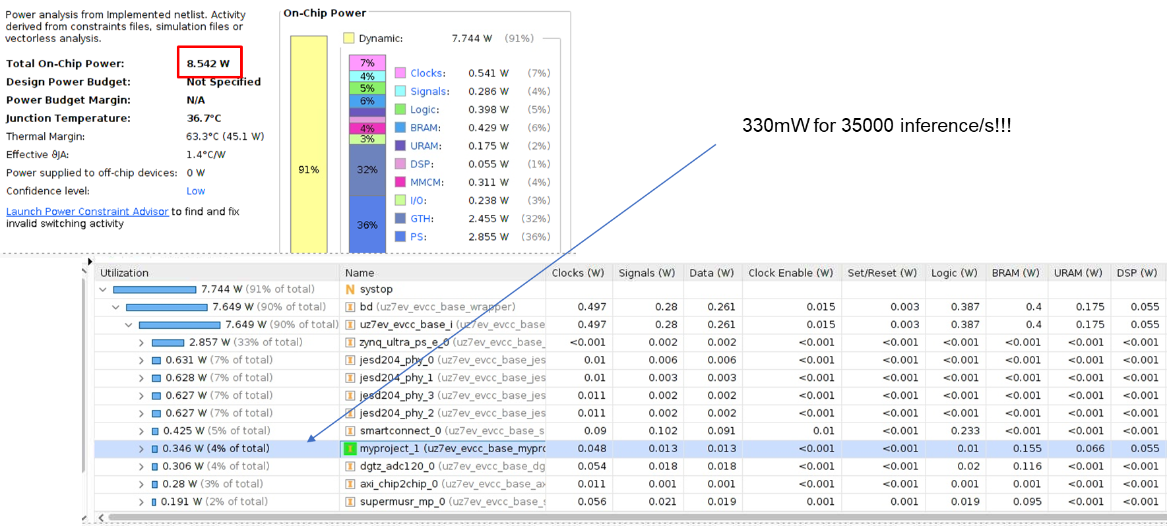This screenshot has width=1167, height=526.
Task: Click the Low confidence level link
Action: point(195,191)
